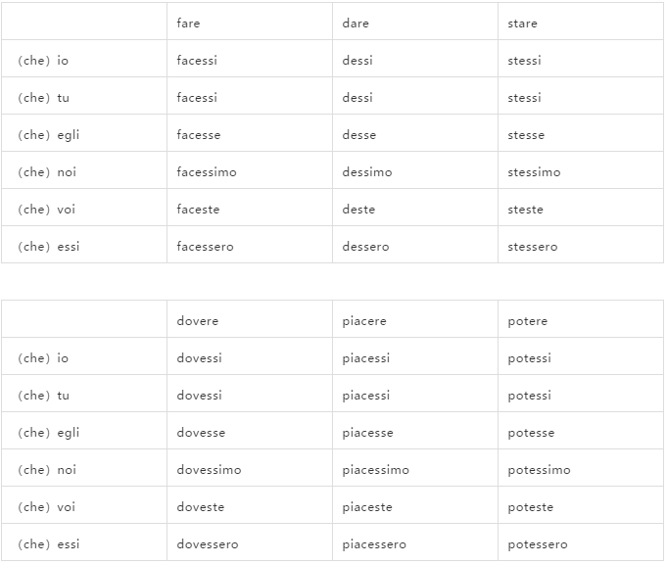
Task: Click the "potere" column header
Action: coord(528,321)
